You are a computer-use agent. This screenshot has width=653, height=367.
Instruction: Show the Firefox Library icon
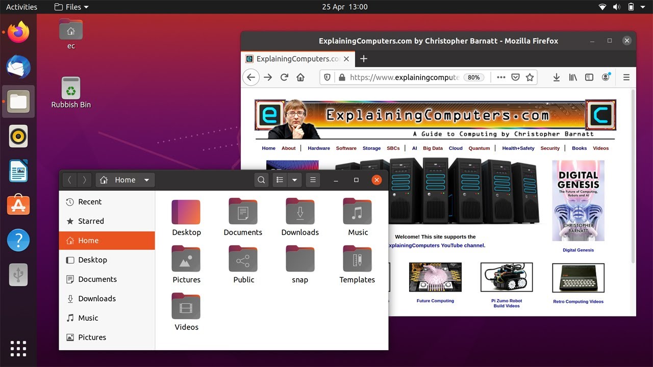(573, 77)
